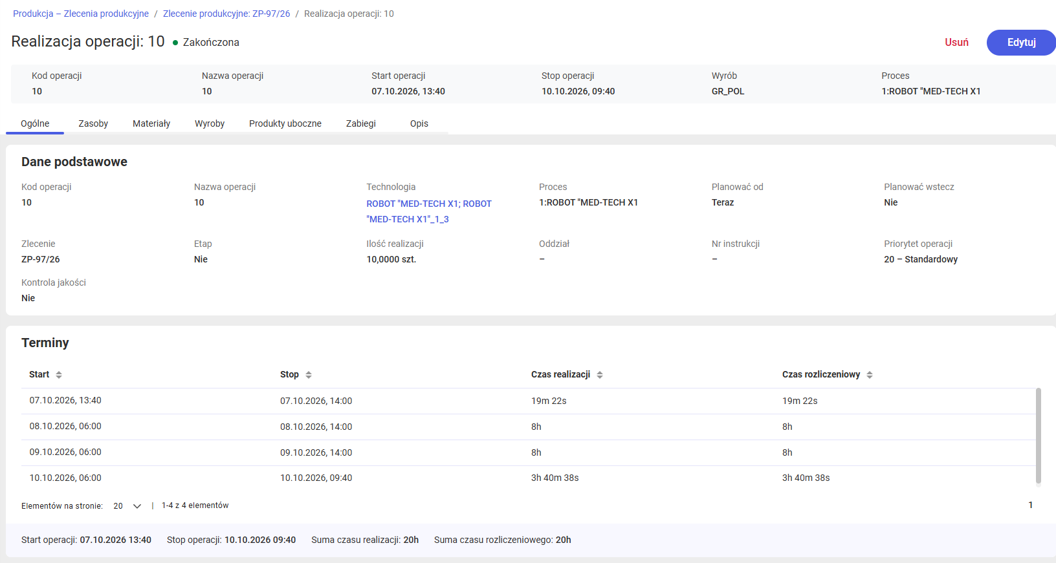Screen dimensions: 1056x563
Task: Open the items-per-page dropdown showing 20
Action: click(127, 506)
